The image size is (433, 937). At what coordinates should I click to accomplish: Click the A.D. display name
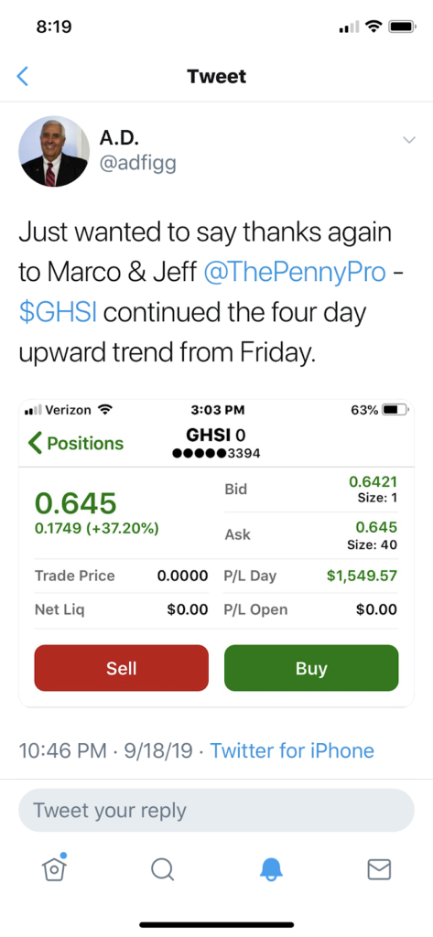click(x=118, y=137)
